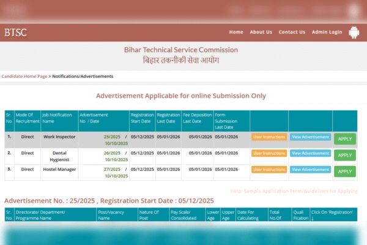Click the Upper Age column header

click(x=228, y=215)
